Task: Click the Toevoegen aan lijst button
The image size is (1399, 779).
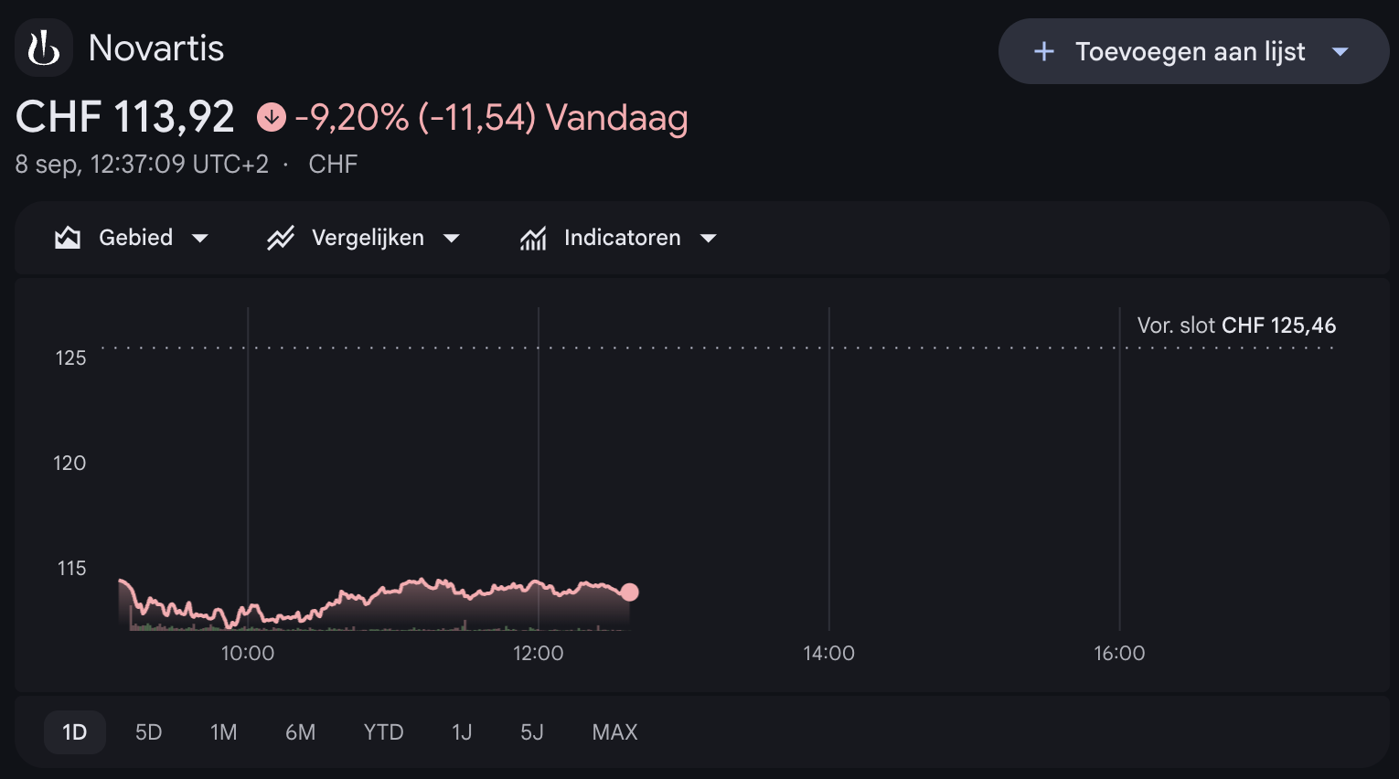Action: (x=1193, y=51)
